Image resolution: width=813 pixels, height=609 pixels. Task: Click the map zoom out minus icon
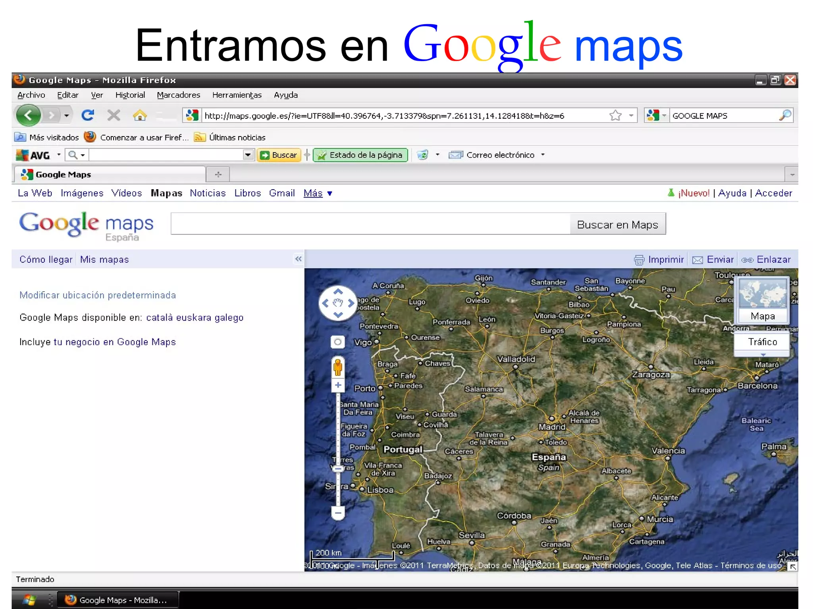point(338,513)
